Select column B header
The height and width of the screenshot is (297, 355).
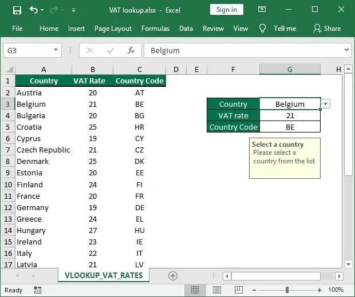[93, 69]
